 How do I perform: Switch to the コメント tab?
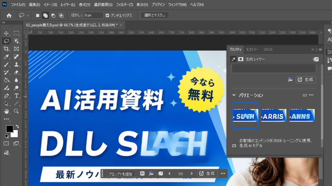[268, 50]
